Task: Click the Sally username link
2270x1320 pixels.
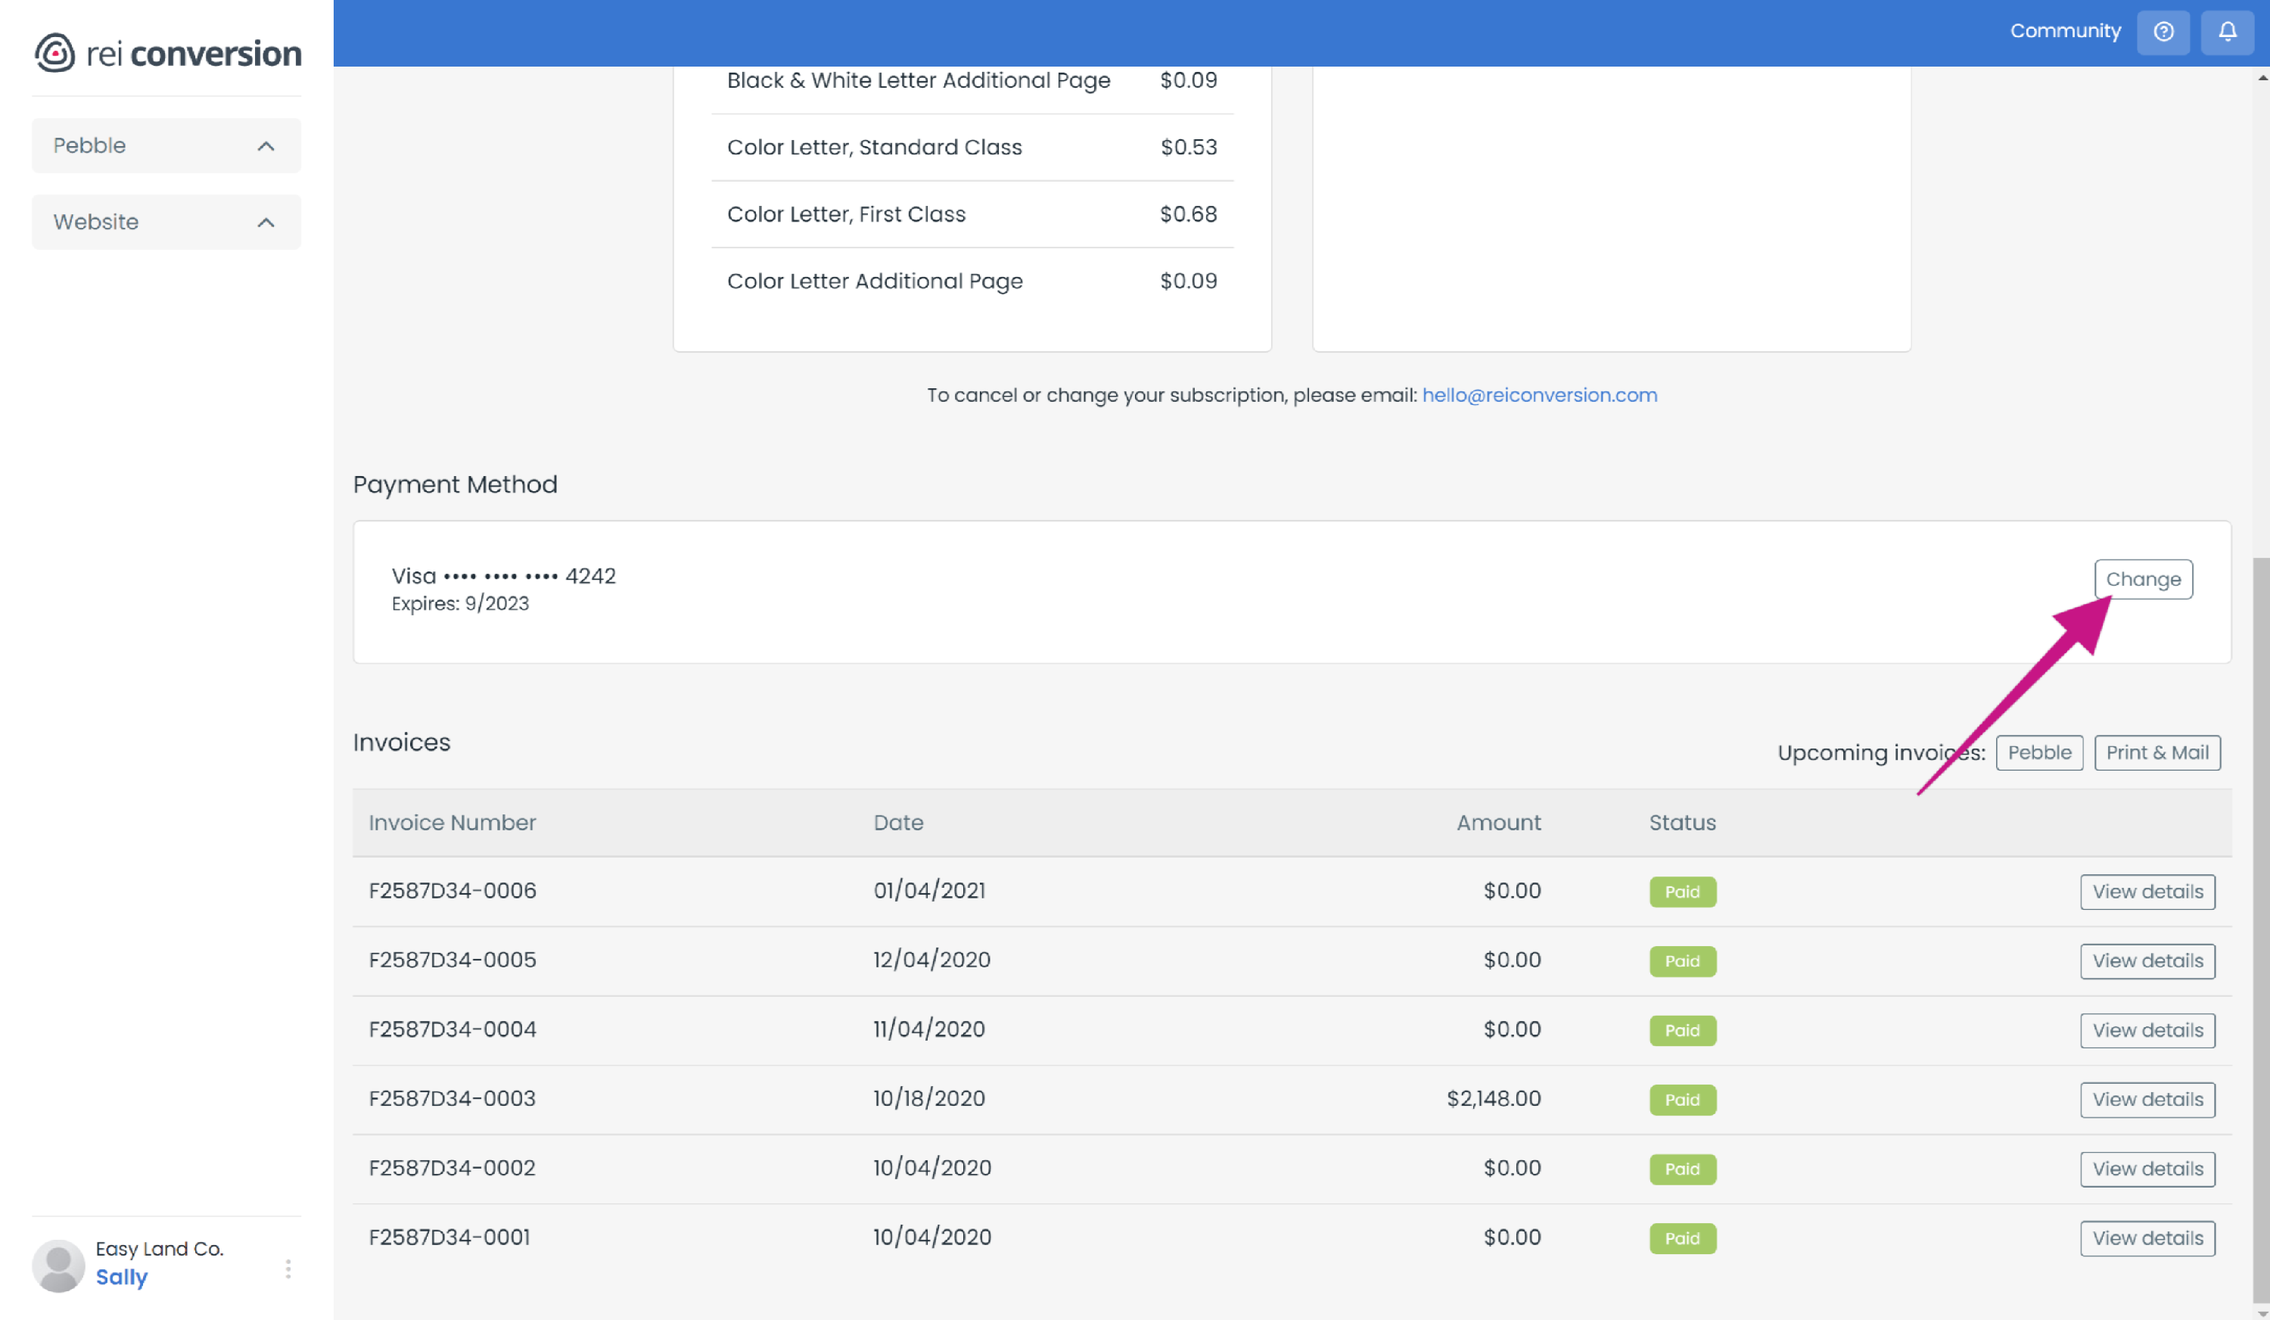Action: [x=122, y=1277]
